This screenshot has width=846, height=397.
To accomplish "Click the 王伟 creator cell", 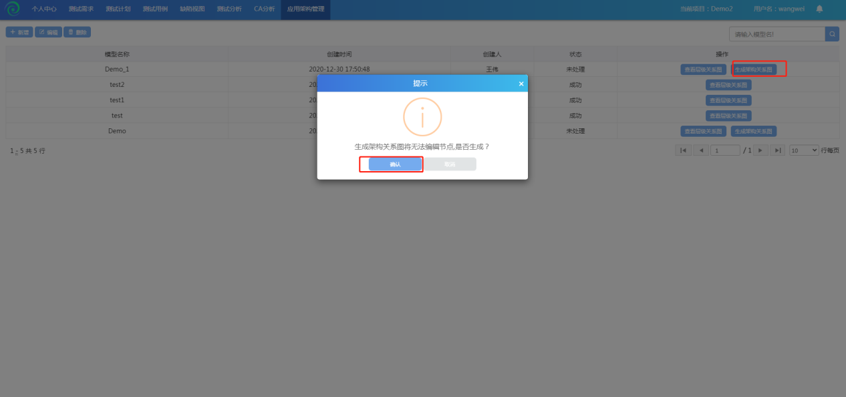I will (492, 70).
